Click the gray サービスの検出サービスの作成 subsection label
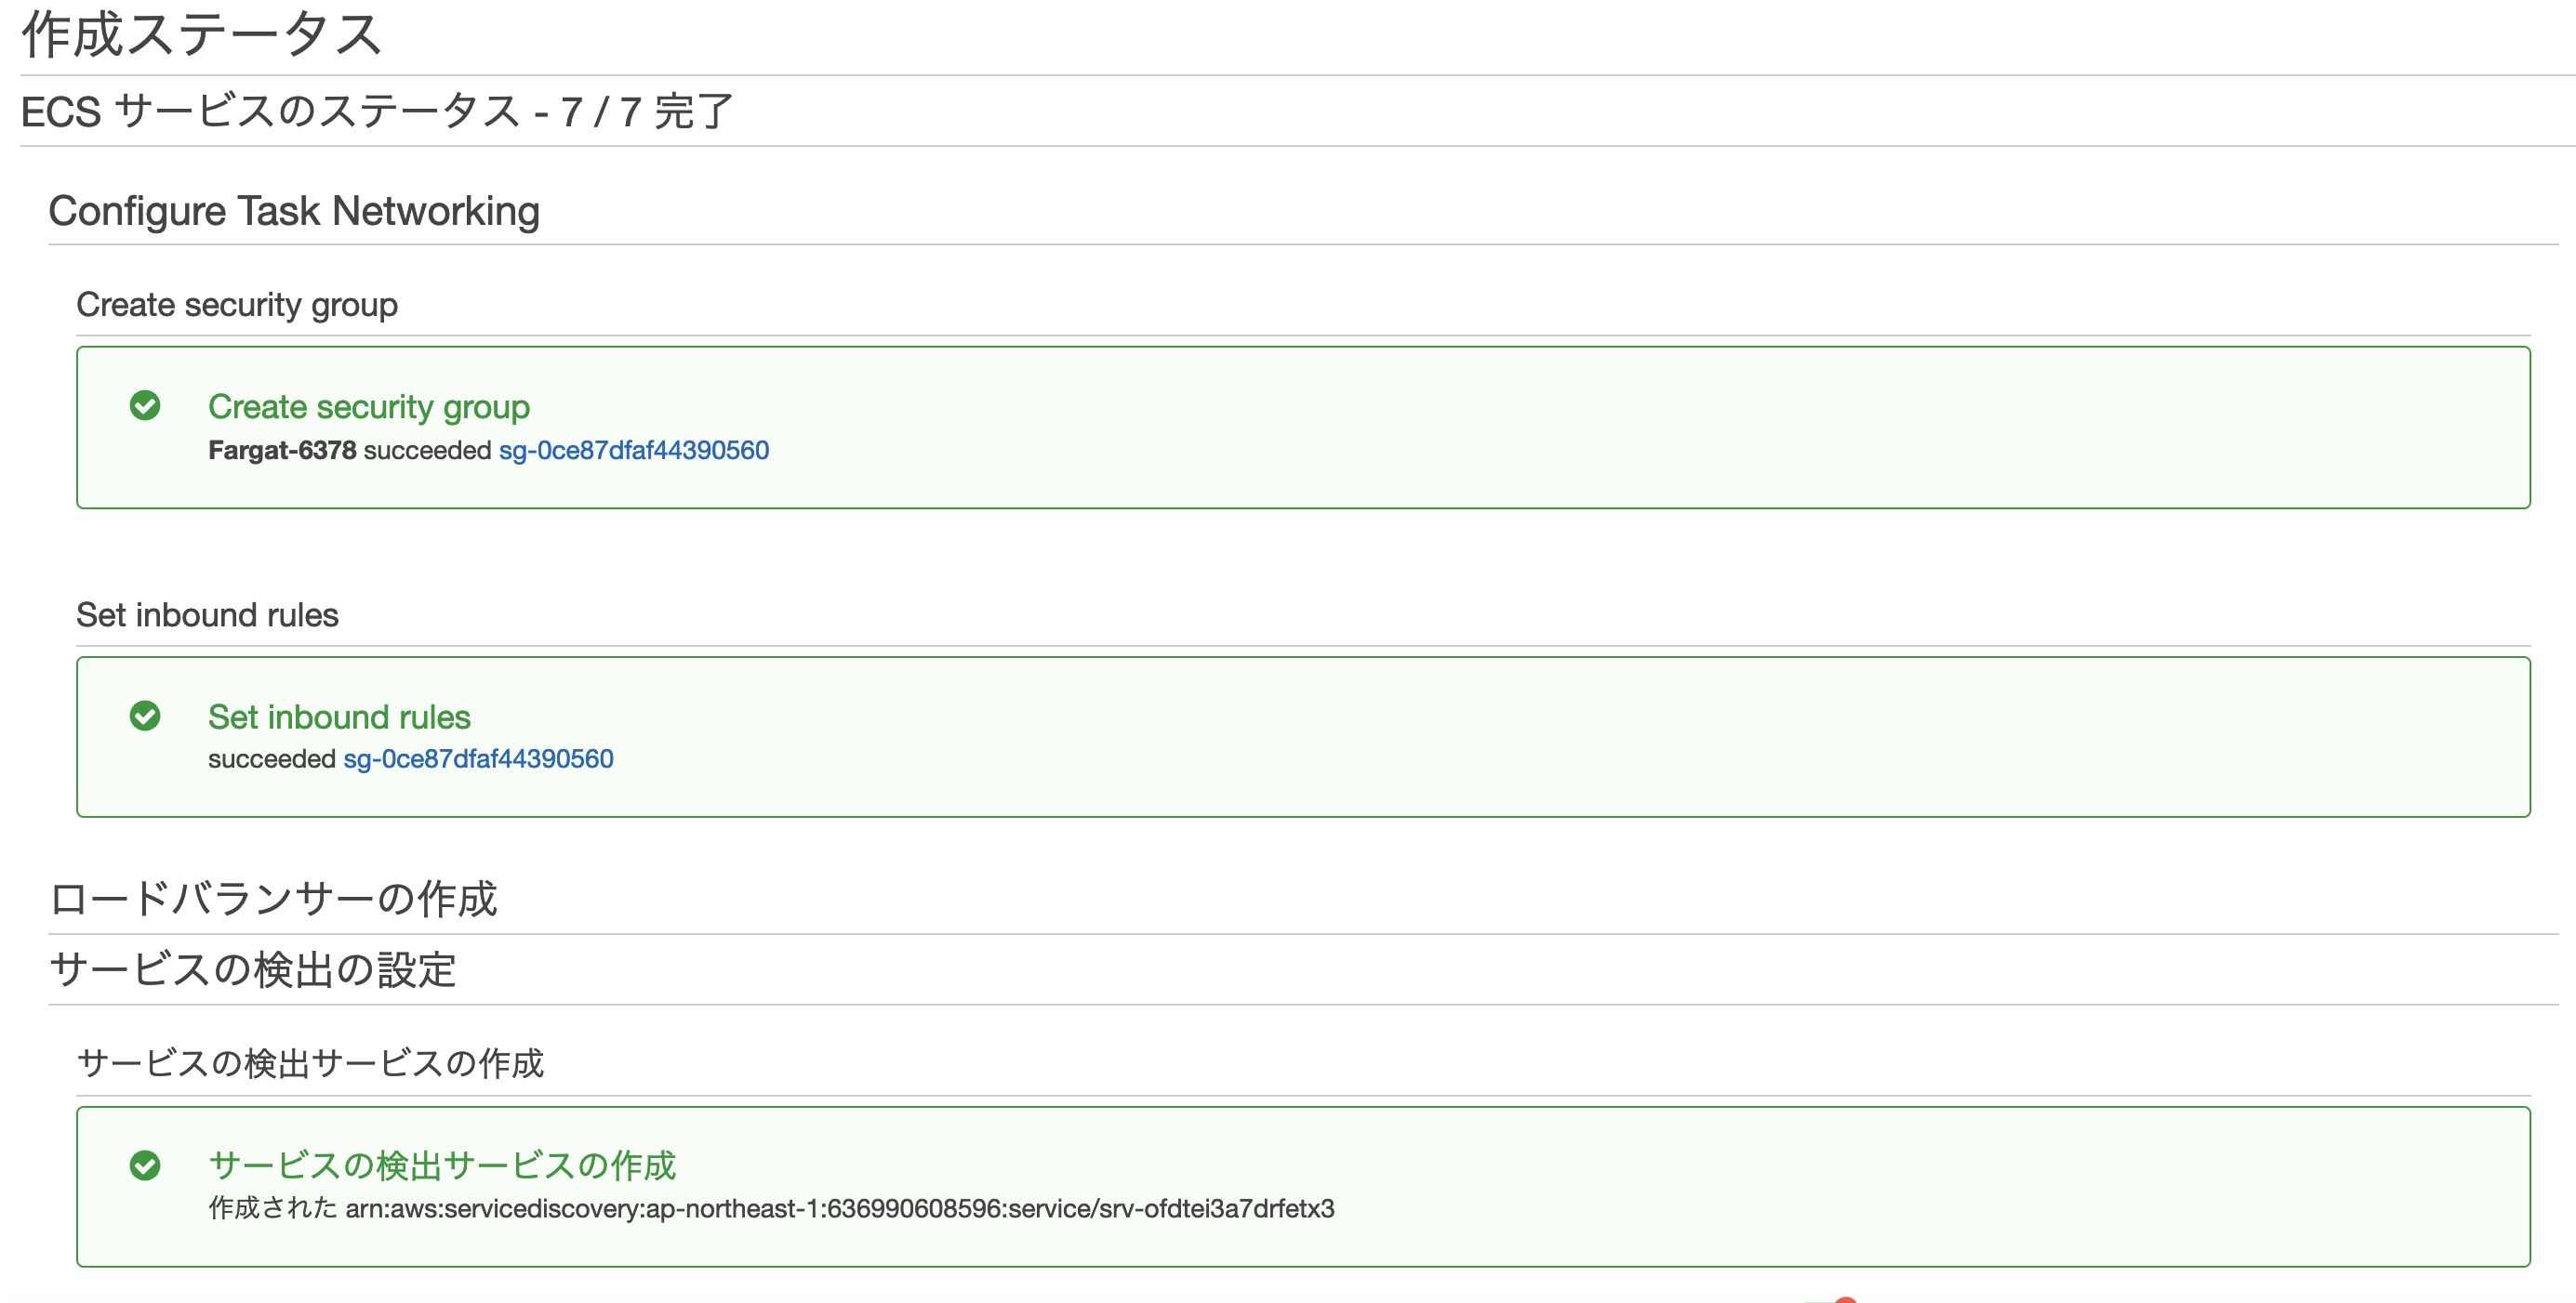The image size is (2576, 1303). [310, 1063]
